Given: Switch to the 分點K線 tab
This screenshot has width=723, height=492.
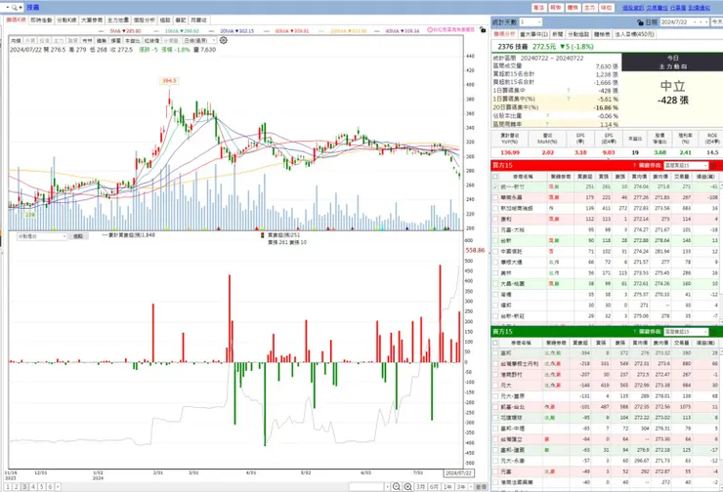Looking at the screenshot, I should 66,20.
